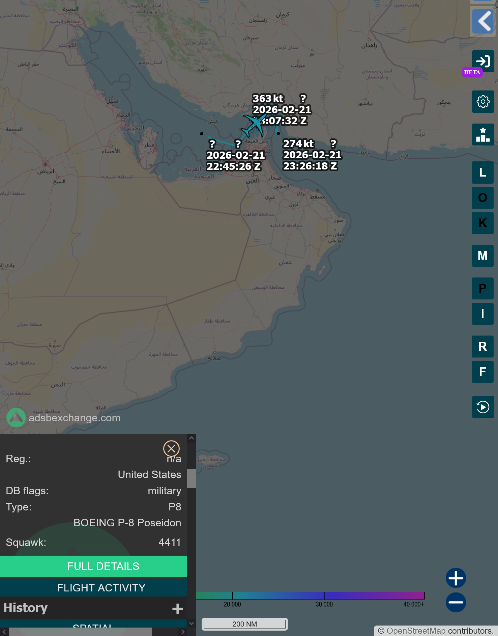
Task: Open the leaderboard stats icon
Action: click(x=483, y=135)
